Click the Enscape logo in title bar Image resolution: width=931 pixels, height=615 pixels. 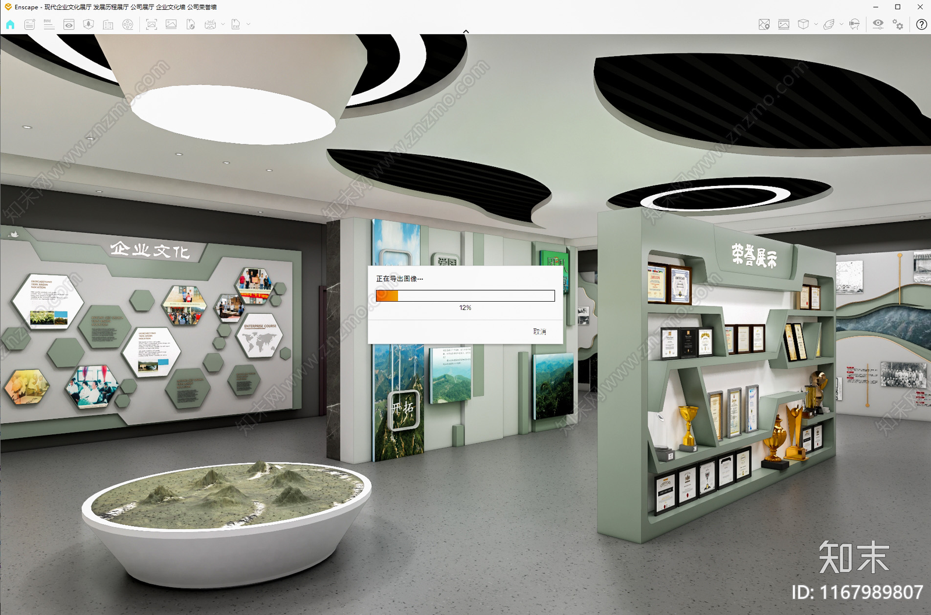click(8, 7)
